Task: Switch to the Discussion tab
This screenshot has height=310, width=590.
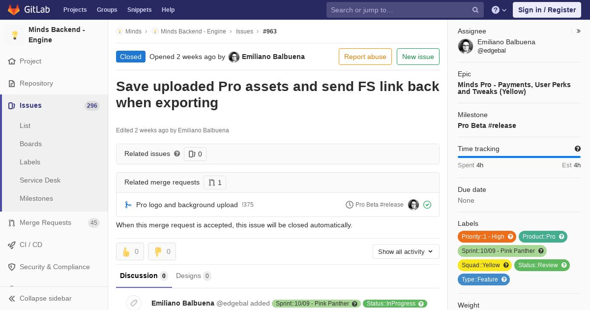Action: click(144, 276)
